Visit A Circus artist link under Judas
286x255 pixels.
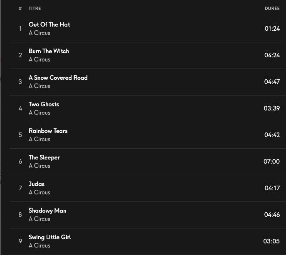coord(39,192)
